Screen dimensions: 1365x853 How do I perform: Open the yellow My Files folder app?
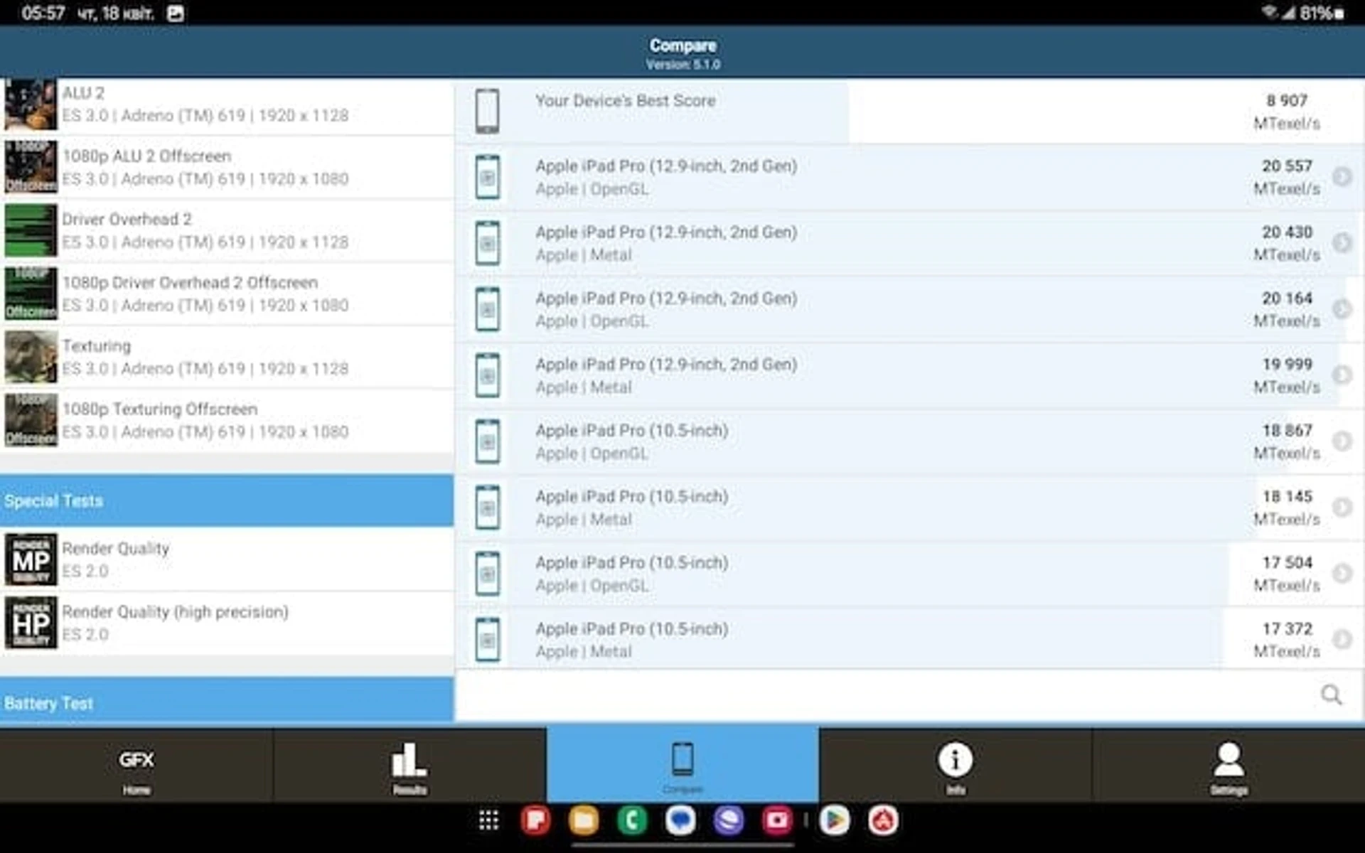tap(584, 820)
